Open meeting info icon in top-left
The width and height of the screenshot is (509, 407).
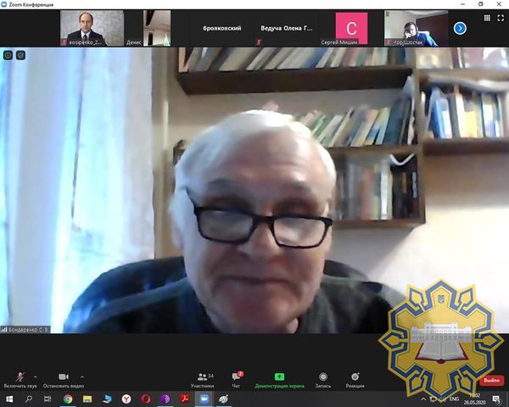pyautogui.click(x=8, y=55)
